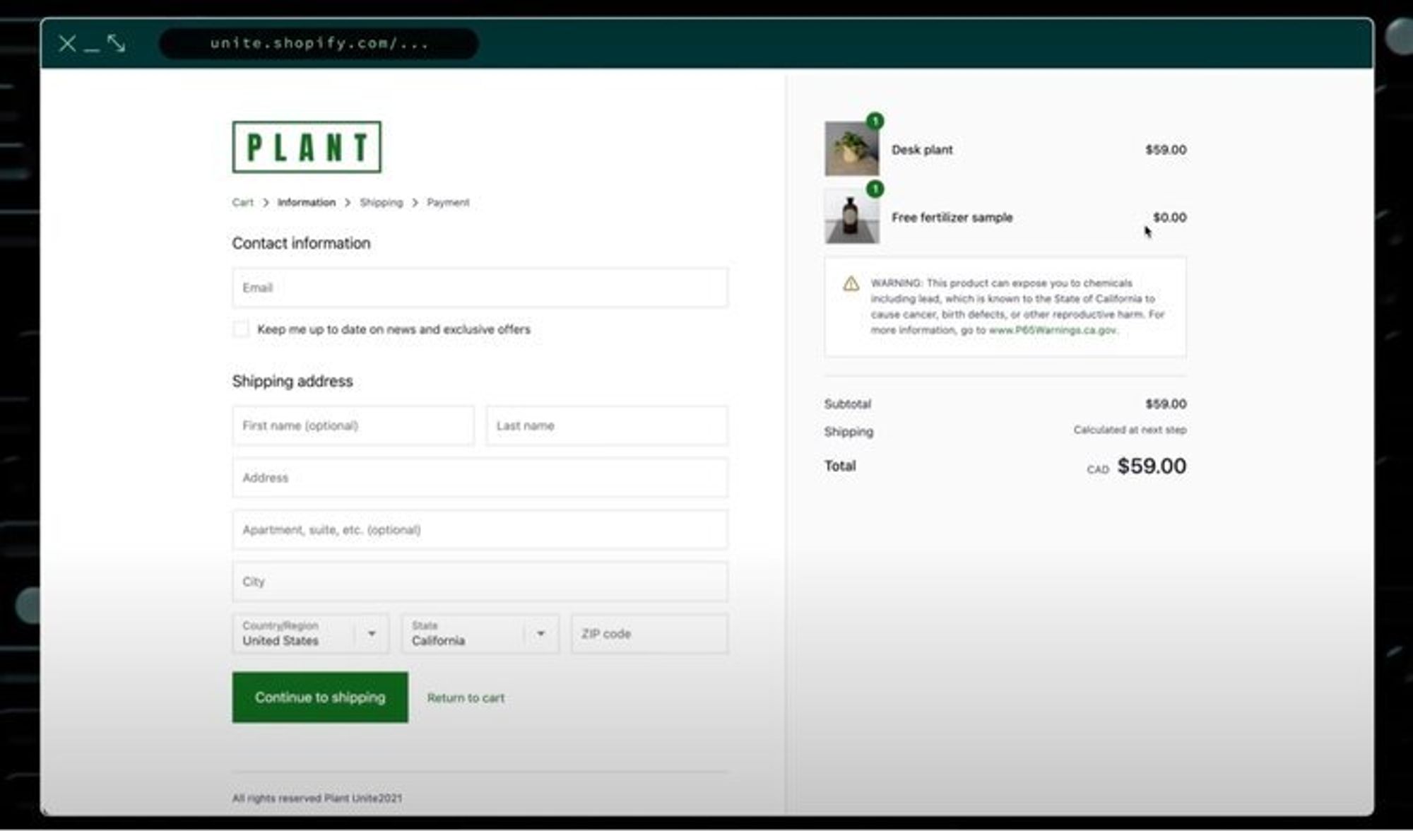Click the Desk plant quantity badge

(x=875, y=121)
